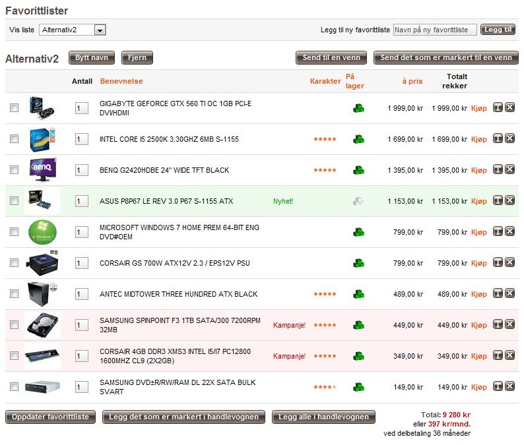Click the four-star rating of Samsung DVD burner
This screenshot has width=524, height=445.
pos(325,387)
